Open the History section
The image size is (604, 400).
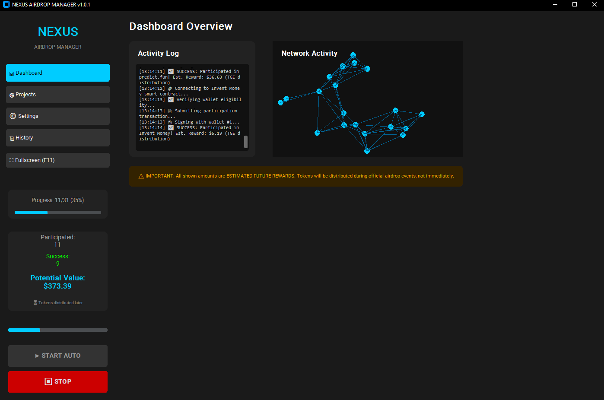pyautogui.click(x=58, y=138)
